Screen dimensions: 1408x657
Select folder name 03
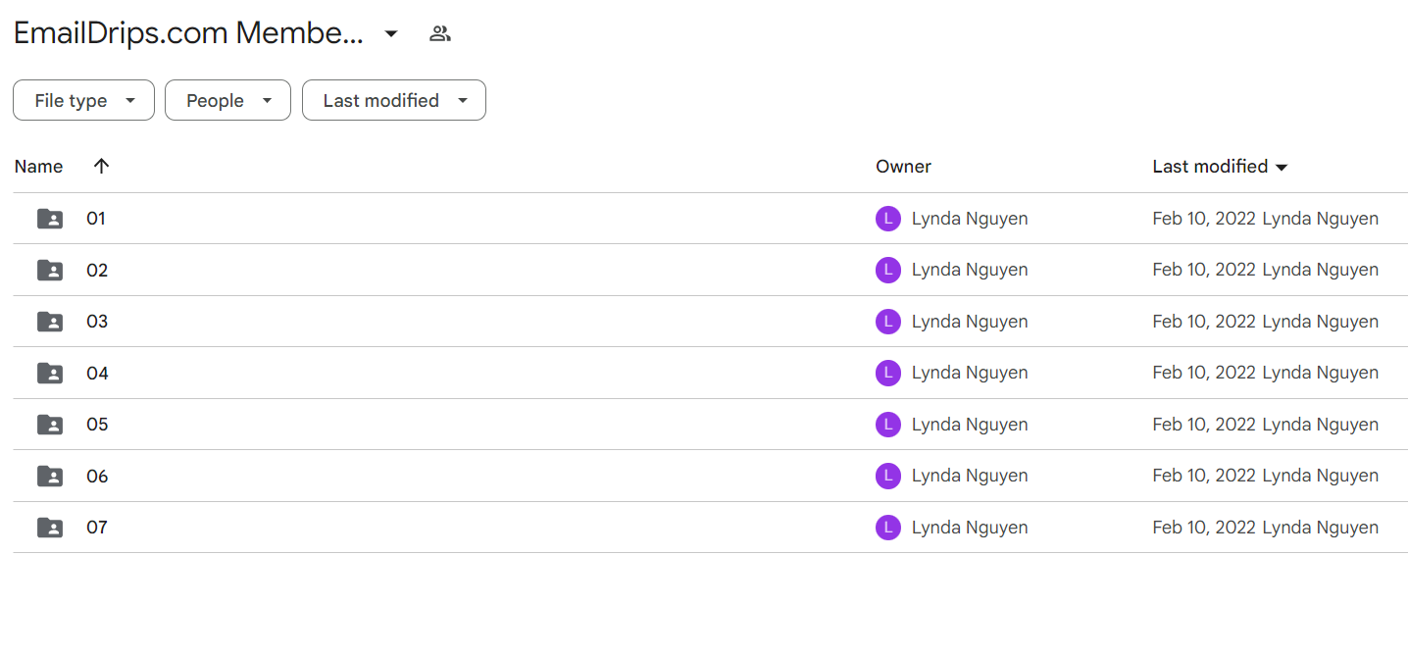[97, 322]
